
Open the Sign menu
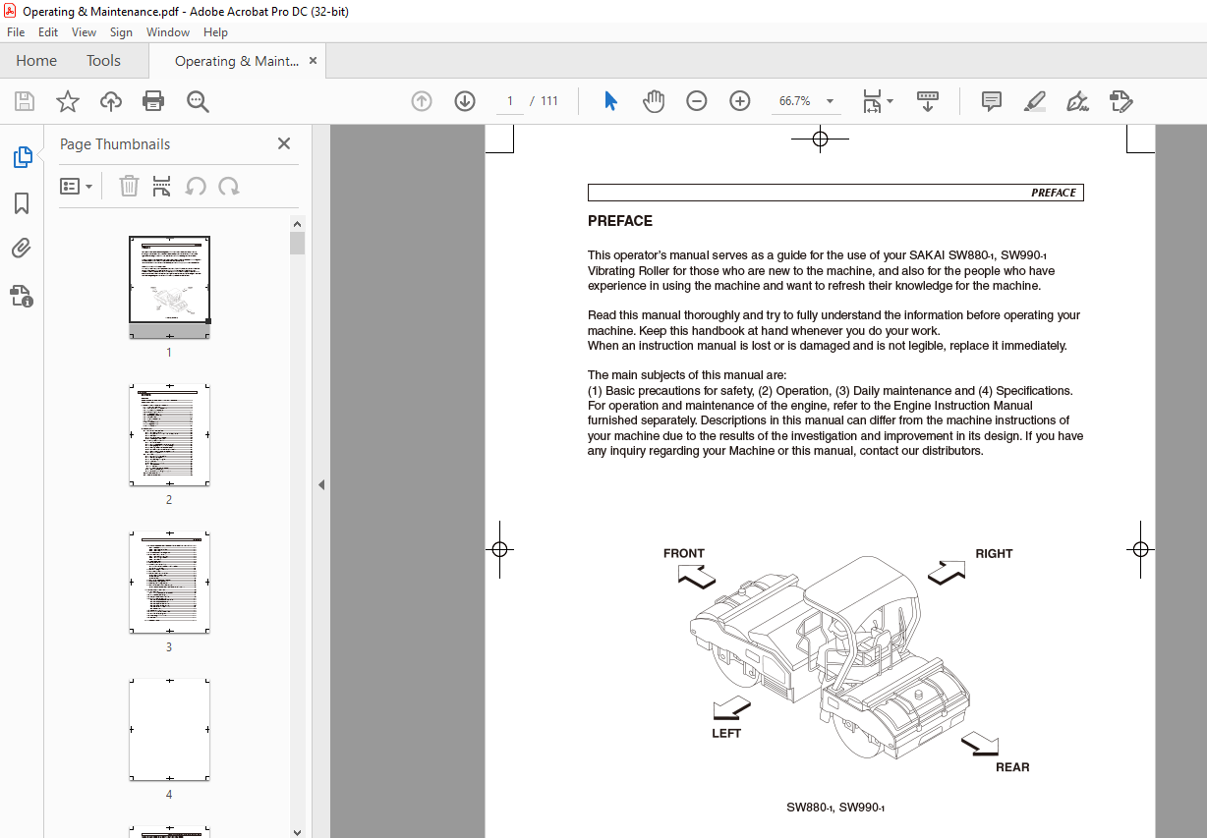pos(121,32)
